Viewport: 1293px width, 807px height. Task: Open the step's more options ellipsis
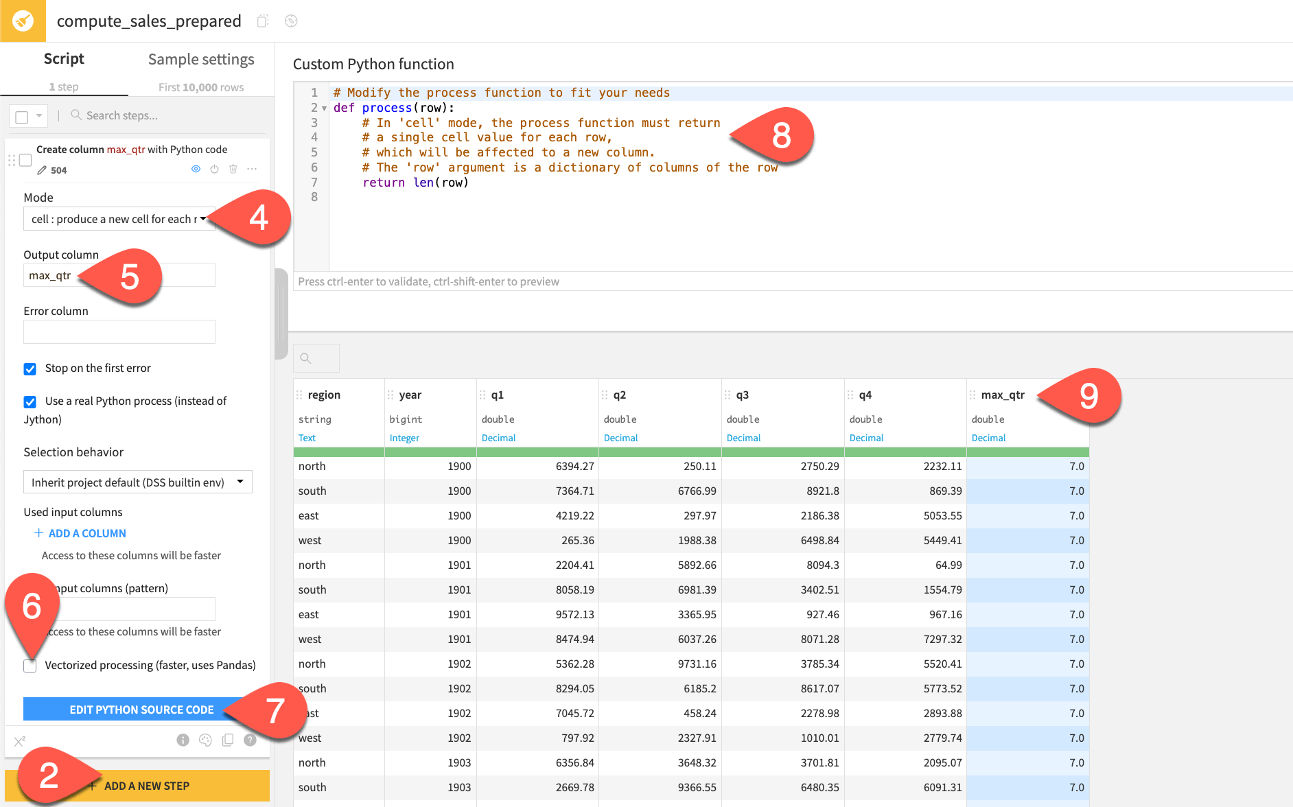click(252, 169)
